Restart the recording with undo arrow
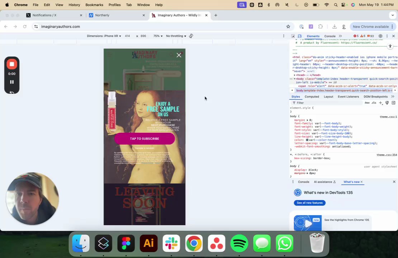The height and width of the screenshot is (258, 398). [x=12, y=92]
